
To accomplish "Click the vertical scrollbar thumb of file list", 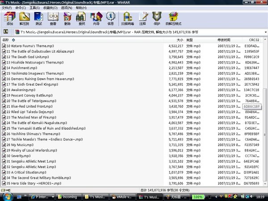I will tap(265, 135).
